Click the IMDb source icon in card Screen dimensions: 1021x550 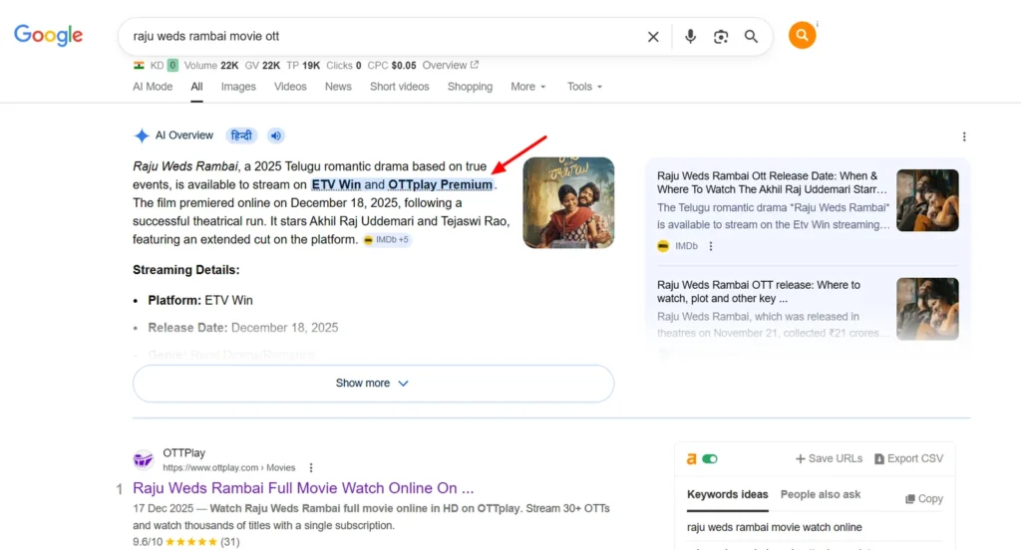click(663, 246)
